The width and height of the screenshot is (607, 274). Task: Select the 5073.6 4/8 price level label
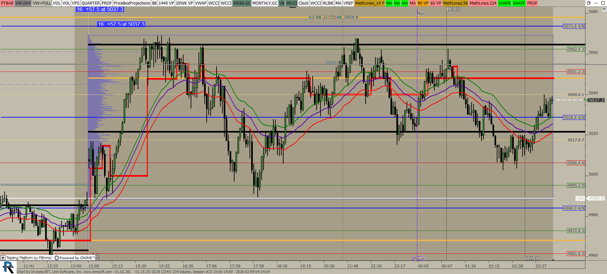click(x=574, y=26)
